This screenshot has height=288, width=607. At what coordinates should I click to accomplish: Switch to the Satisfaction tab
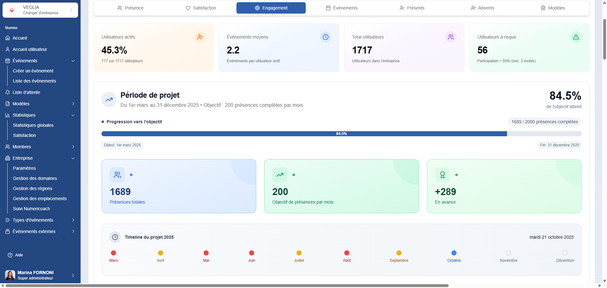tap(201, 8)
